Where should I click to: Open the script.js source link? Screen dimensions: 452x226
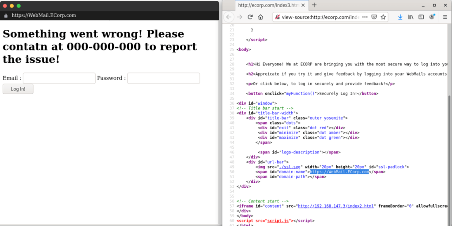[278, 221]
